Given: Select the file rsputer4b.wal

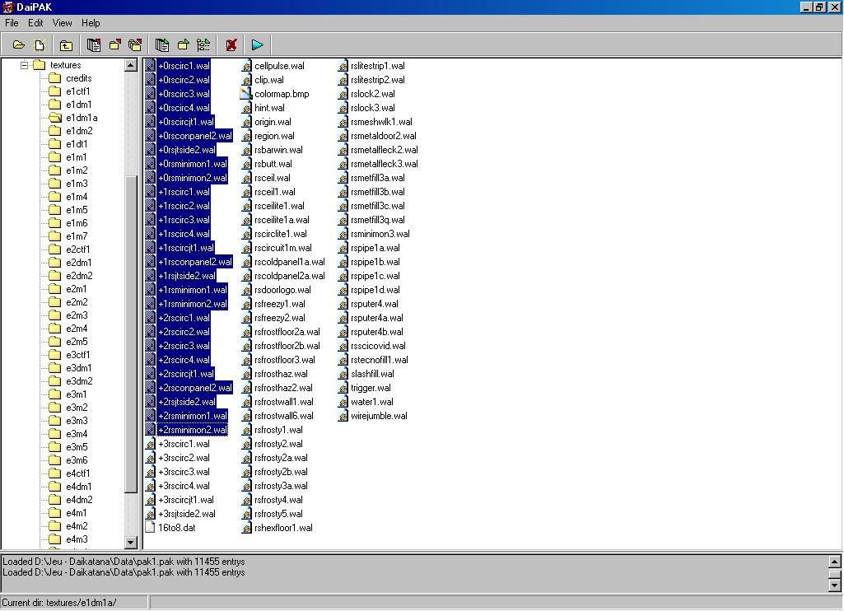Looking at the screenshot, I should pyautogui.click(x=377, y=332).
